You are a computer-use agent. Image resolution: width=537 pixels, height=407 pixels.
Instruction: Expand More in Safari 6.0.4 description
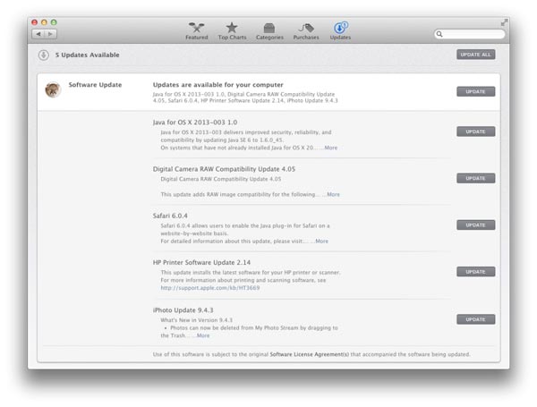point(321,241)
